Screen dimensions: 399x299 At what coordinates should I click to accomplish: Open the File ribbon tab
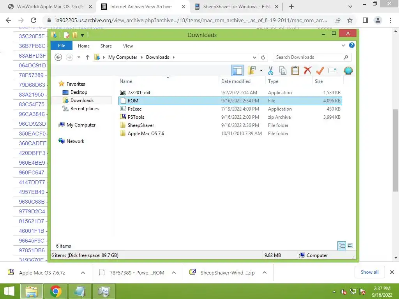click(62, 46)
